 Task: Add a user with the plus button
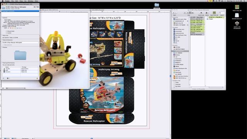pyautogui.click(x=3, y=78)
